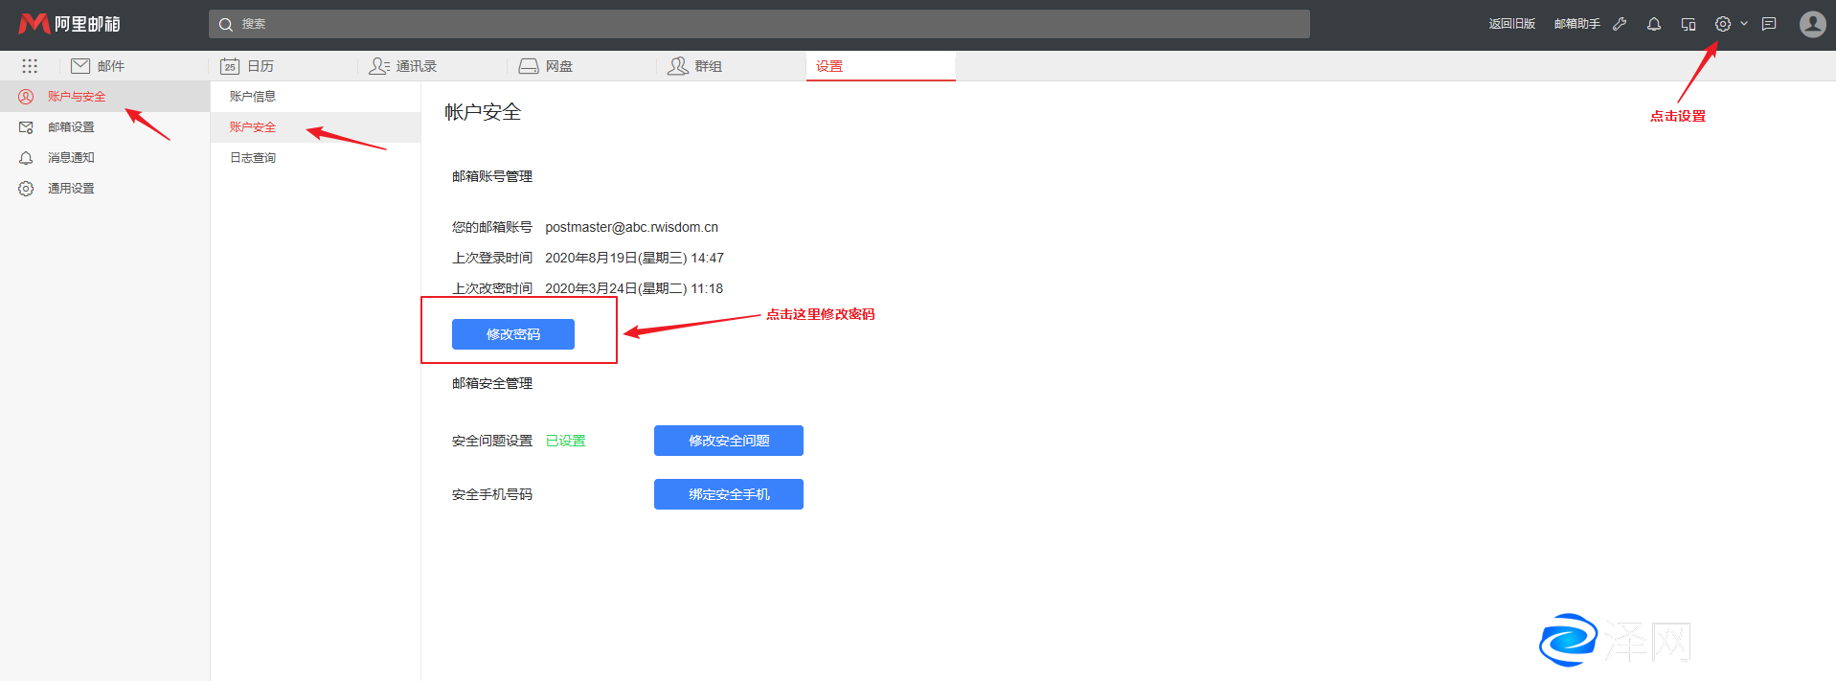Open the app grid launcher icon
Viewport: 1836px width, 681px height.
(x=30, y=66)
